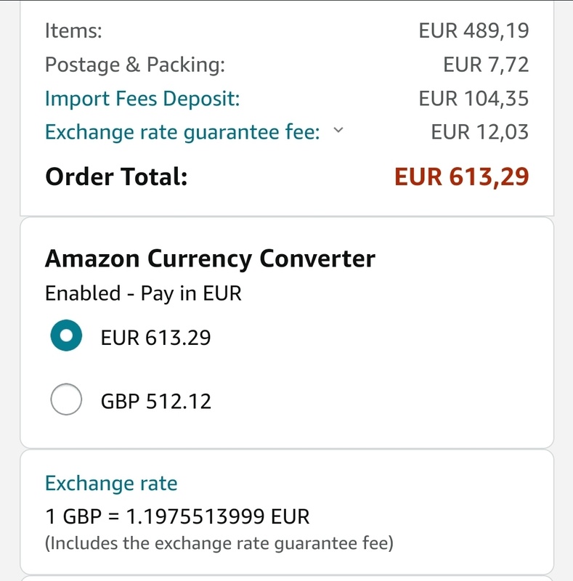Click the 1 GBP = 1.1975513999 EUR rate text
The height and width of the screenshot is (581, 573).
(x=177, y=517)
